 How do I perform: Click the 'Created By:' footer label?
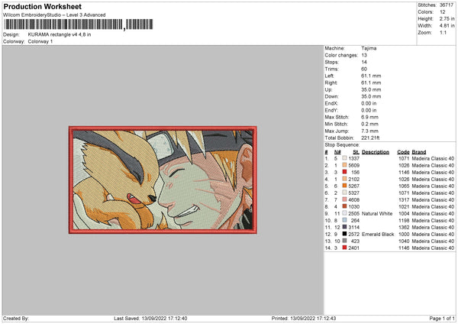point(16,318)
